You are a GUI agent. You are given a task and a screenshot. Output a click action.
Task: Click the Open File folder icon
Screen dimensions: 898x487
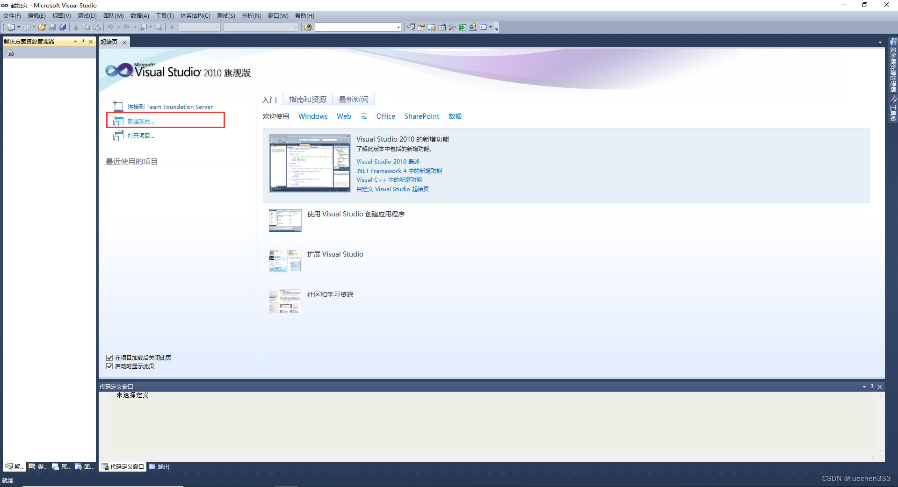click(42, 27)
